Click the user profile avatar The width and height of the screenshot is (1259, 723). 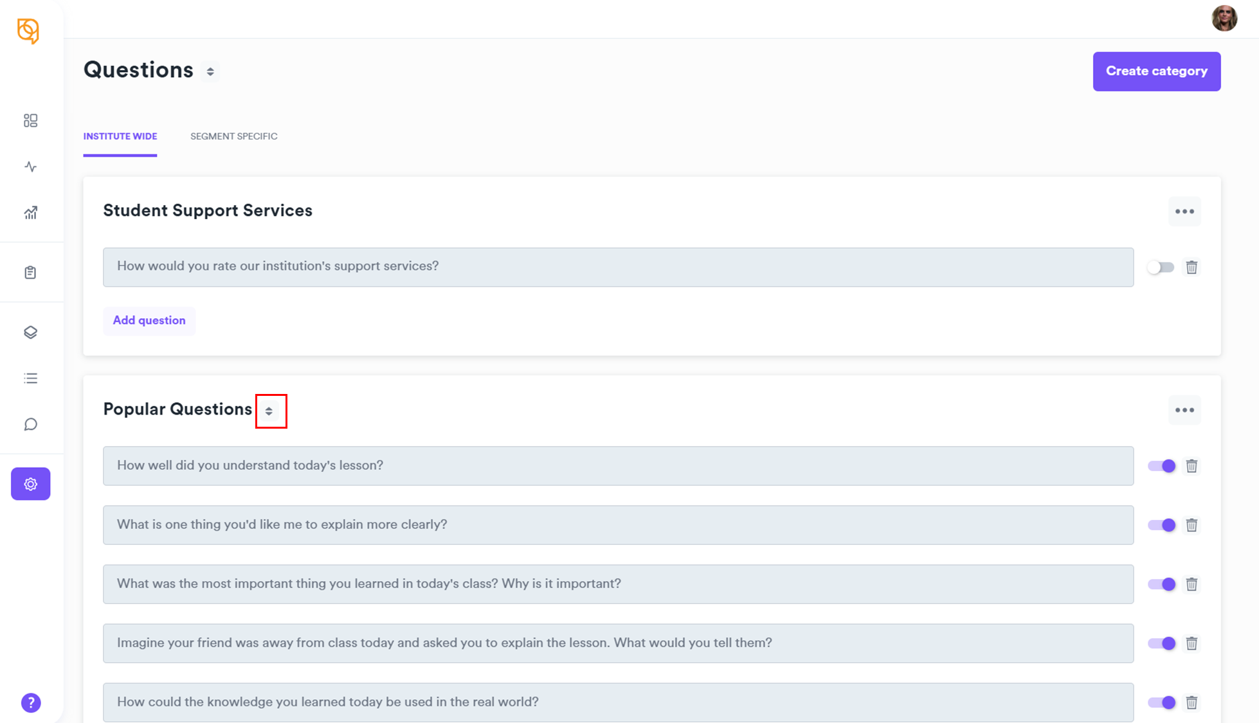[1224, 19]
